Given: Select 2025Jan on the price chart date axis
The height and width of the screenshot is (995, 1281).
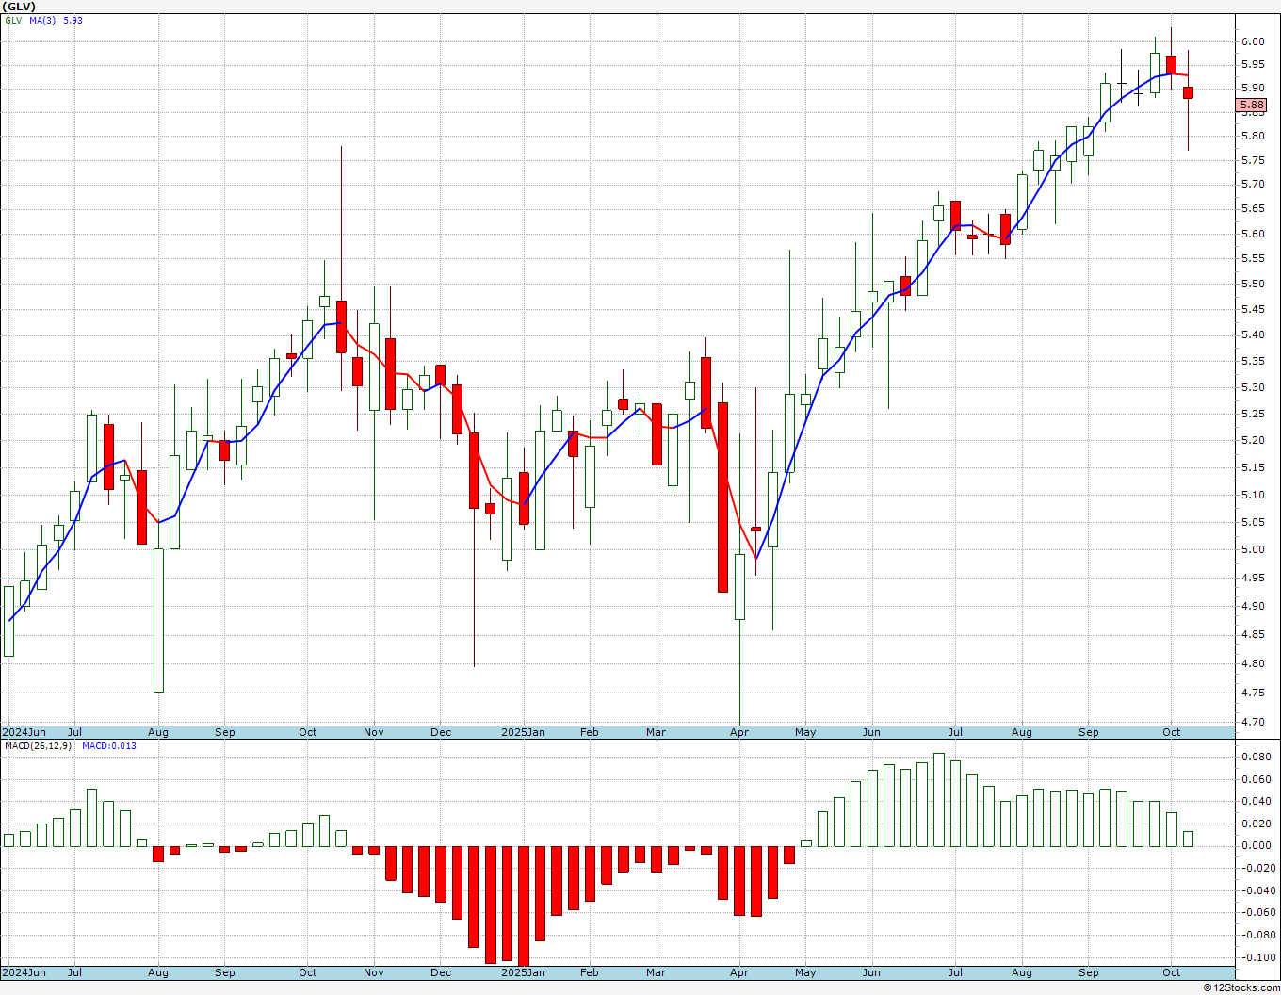Looking at the screenshot, I should click(523, 732).
